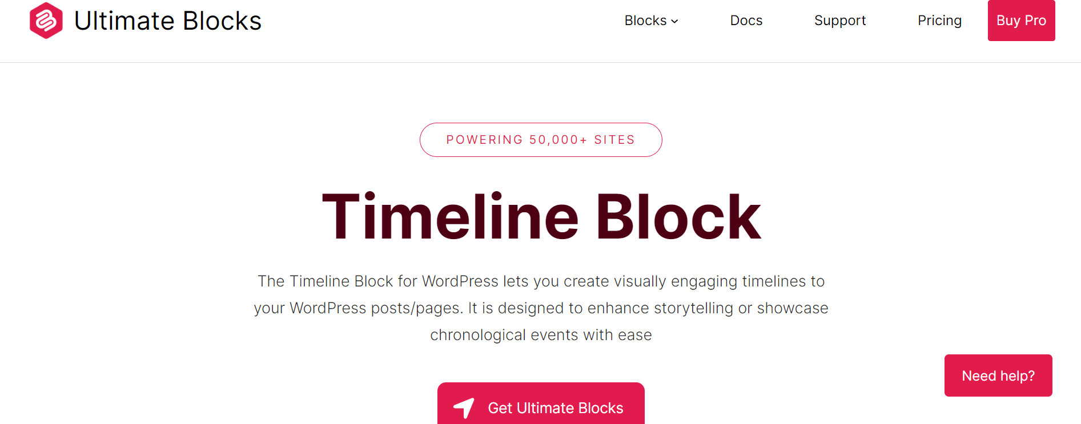The image size is (1081, 424).
Task: Click the Get Ultimate Blocks button
Action: 540,408
